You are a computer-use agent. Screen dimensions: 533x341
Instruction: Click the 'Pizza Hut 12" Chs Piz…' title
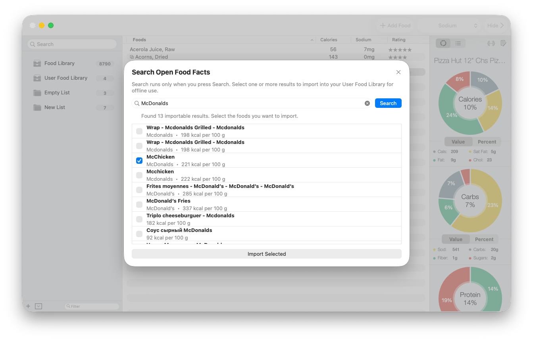click(470, 61)
